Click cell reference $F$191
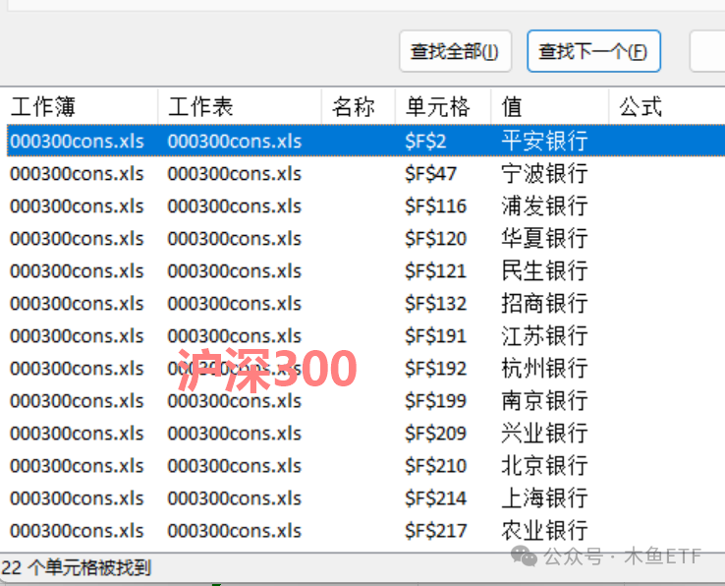725x586 pixels. click(x=435, y=335)
